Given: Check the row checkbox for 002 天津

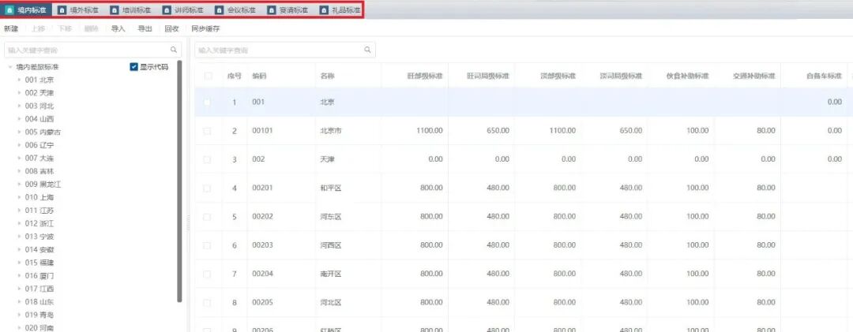Looking at the screenshot, I should pos(207,159).
